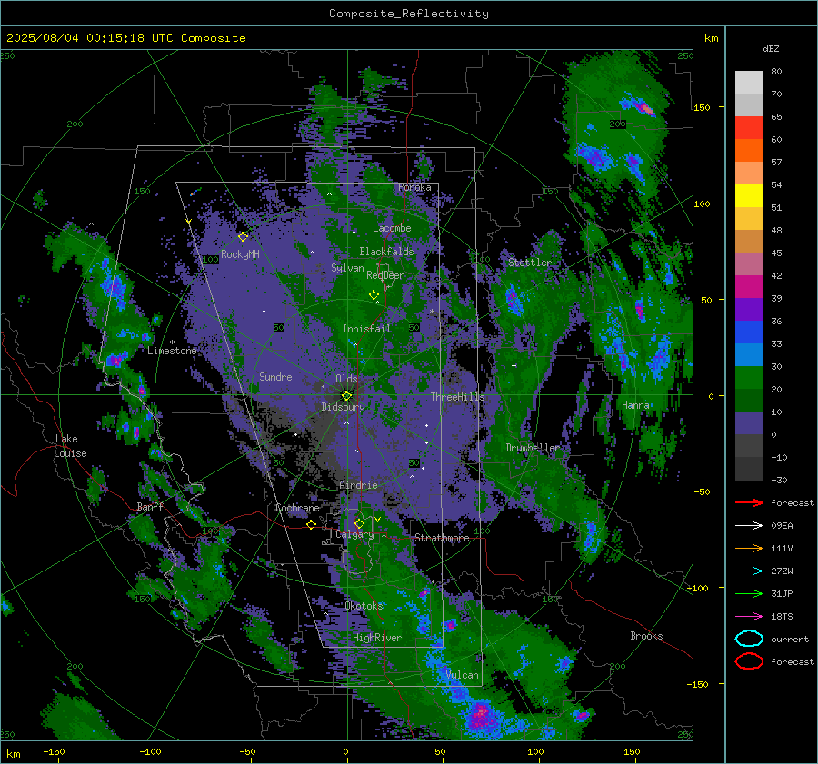Click the Calgary city label
Image resolution: width=818 pixels, height=764 pixels.
coord(354,534)
